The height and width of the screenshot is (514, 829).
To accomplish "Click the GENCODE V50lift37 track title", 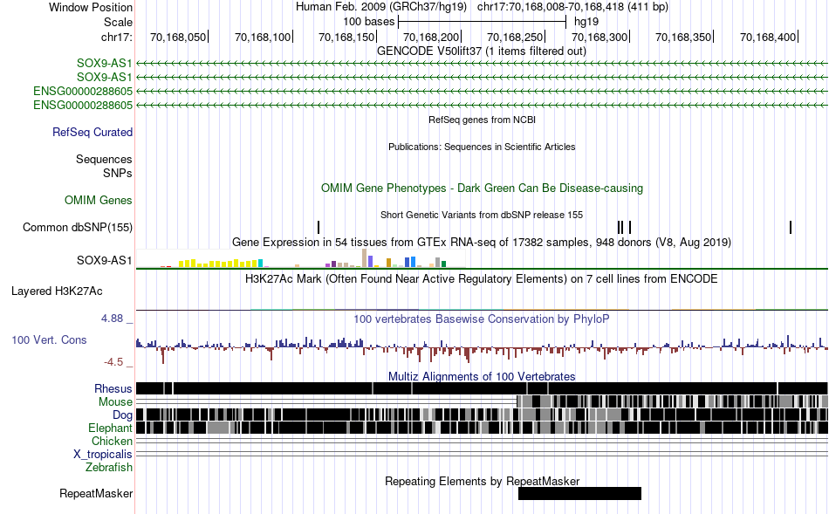I will pos(481,51).
